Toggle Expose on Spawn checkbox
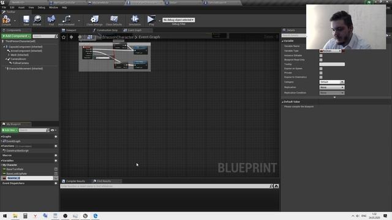This screenshot has width=392, height=220. pos(321,68)
